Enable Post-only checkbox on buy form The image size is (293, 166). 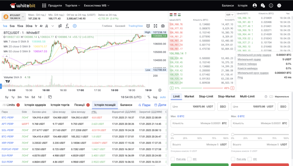coord(173,159)
